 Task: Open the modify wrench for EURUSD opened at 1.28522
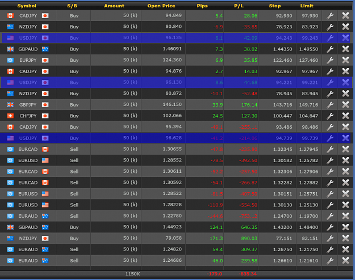tap(330, 194)
